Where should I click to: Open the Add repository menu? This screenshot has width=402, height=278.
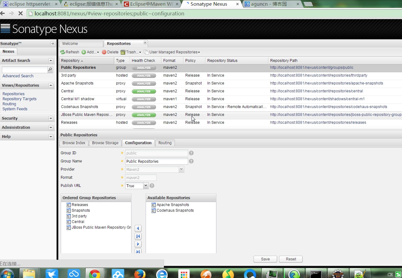point(90,52)
